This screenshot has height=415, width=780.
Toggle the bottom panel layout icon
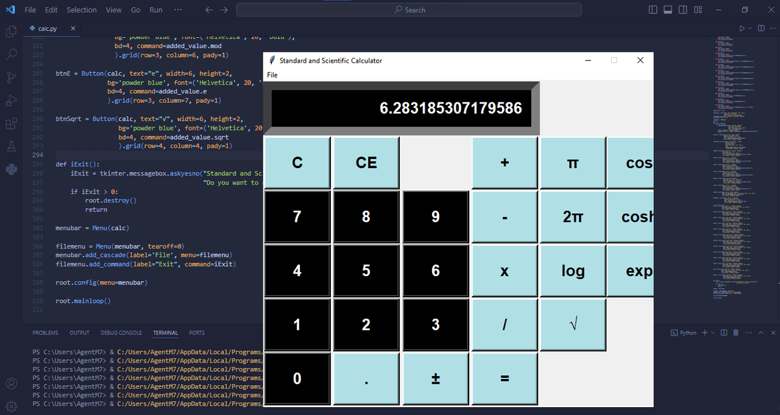coord(668,10)
